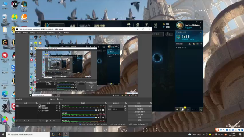
Task: Move scene up with the arrow
Action: coord(24,121)
